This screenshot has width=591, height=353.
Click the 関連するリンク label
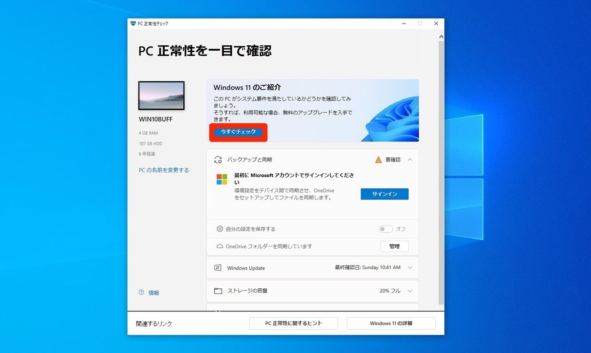(x=154, y=324)
